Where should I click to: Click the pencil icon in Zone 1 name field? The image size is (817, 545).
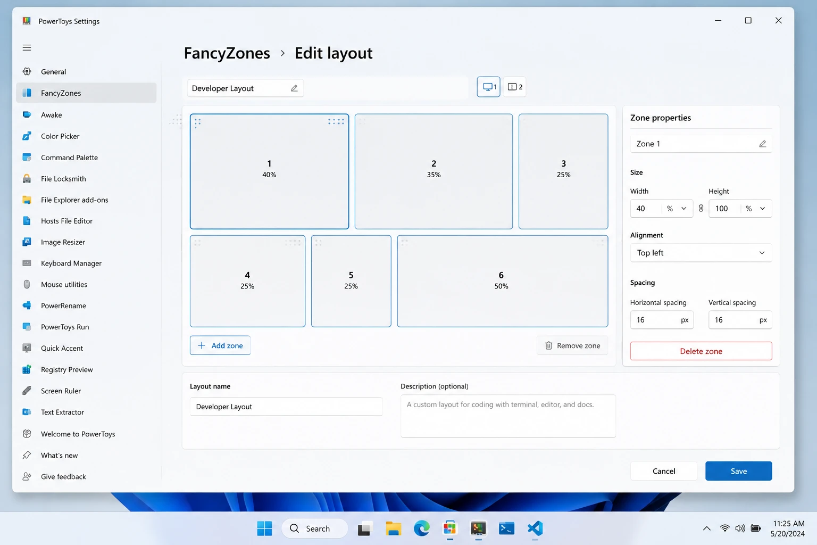(762, 144)
